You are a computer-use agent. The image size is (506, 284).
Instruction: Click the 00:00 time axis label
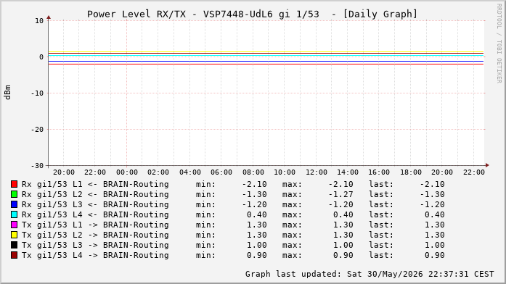click(x=127, y=172)
